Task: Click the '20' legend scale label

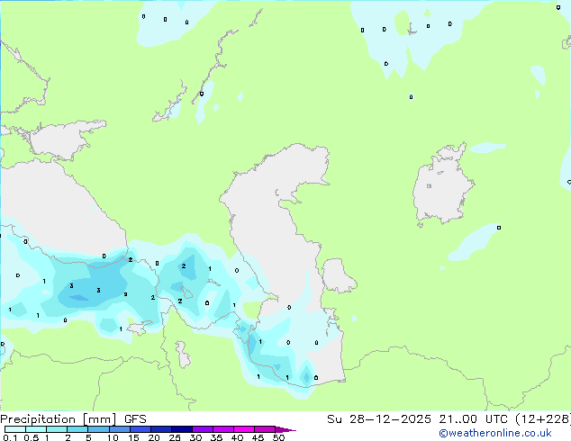Action: pyautogui.click(x=154, y=437)
